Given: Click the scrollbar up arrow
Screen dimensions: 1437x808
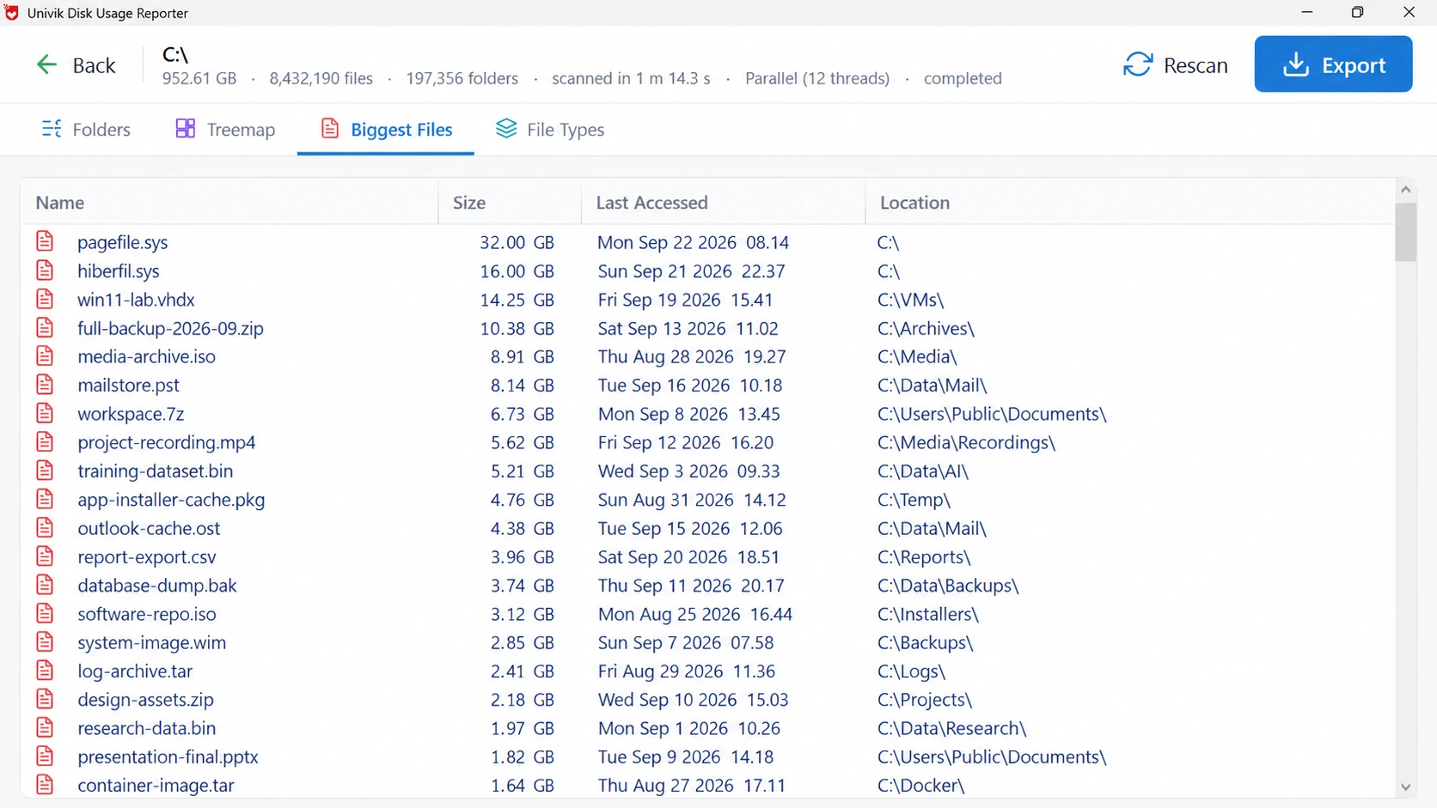Looking at the screenshot, I should click(1405, 189).
